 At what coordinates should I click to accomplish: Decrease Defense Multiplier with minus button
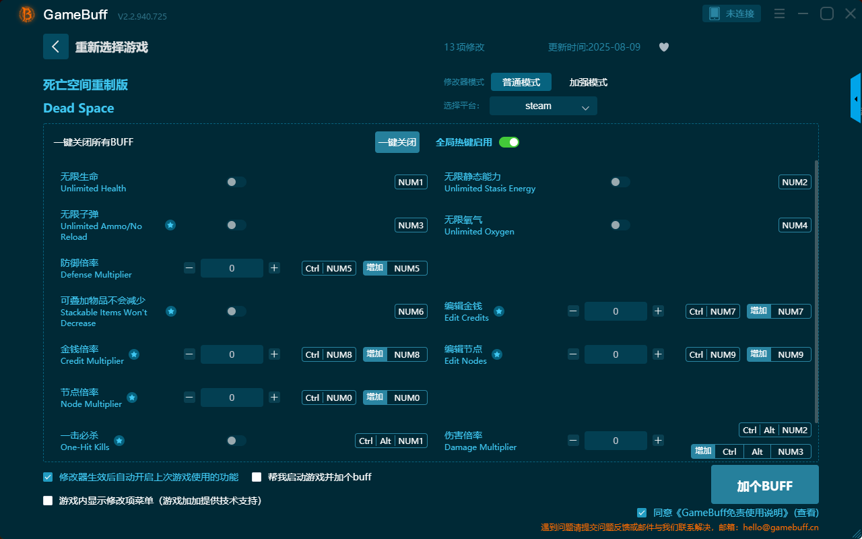(189, 268)
